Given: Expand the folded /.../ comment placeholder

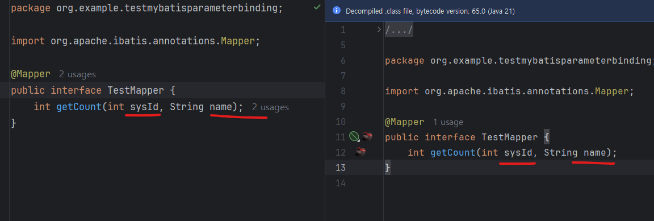Looking at the screenshot, I should click(x=399, y=30).
